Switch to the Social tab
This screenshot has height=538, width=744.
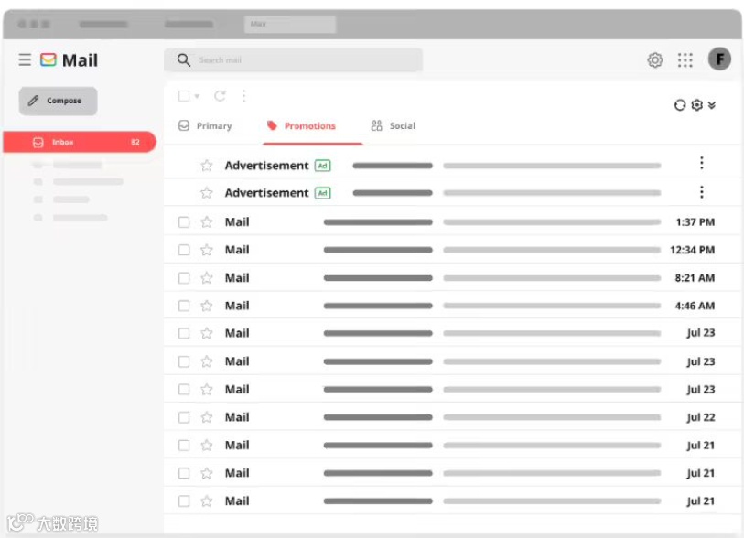pyautogui.click(x=394, y=125)
